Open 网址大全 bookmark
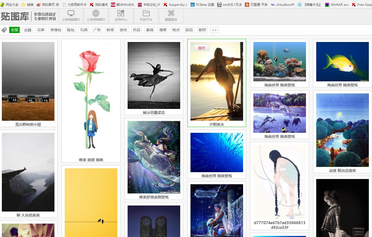The width and height of the screenshot is (372, 237). (x=9, y=4)
